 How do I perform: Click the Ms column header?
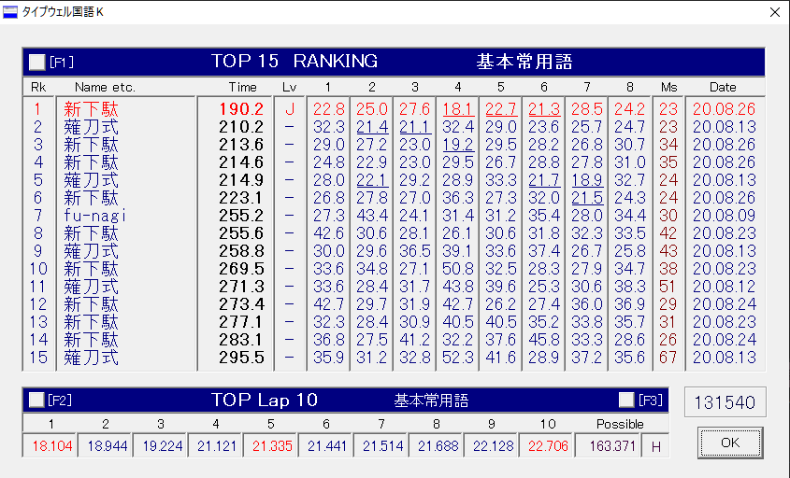tap(668, 87)
